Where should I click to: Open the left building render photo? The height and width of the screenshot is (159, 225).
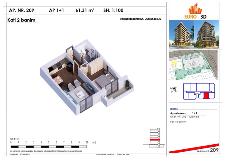pyautogui.click(x=182, y=35)
